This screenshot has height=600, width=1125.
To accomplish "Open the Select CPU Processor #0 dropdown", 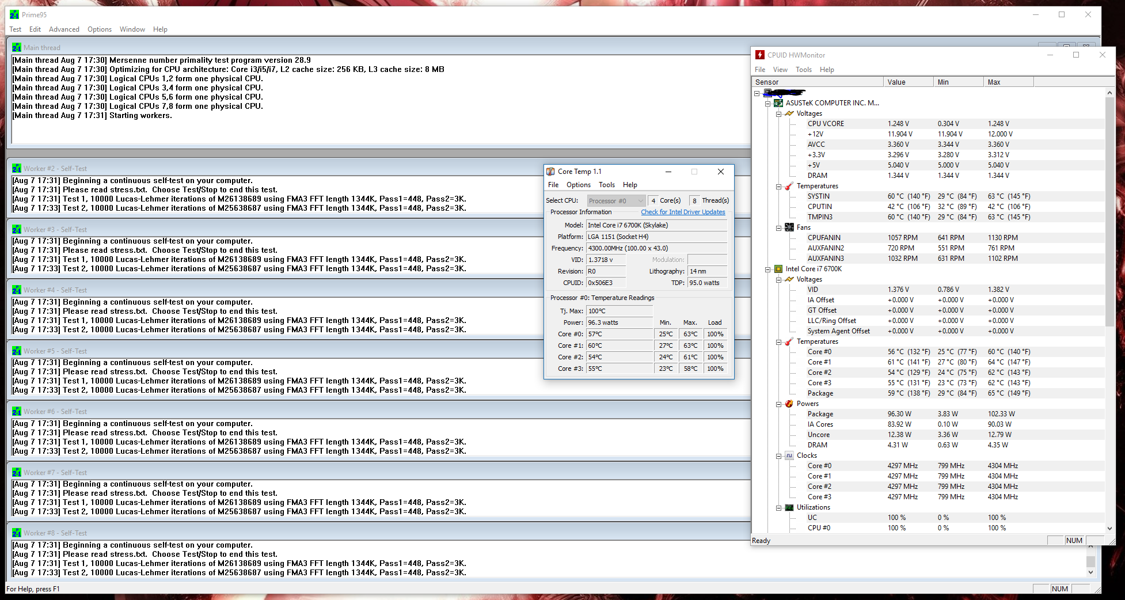I will tap(616, 200).
